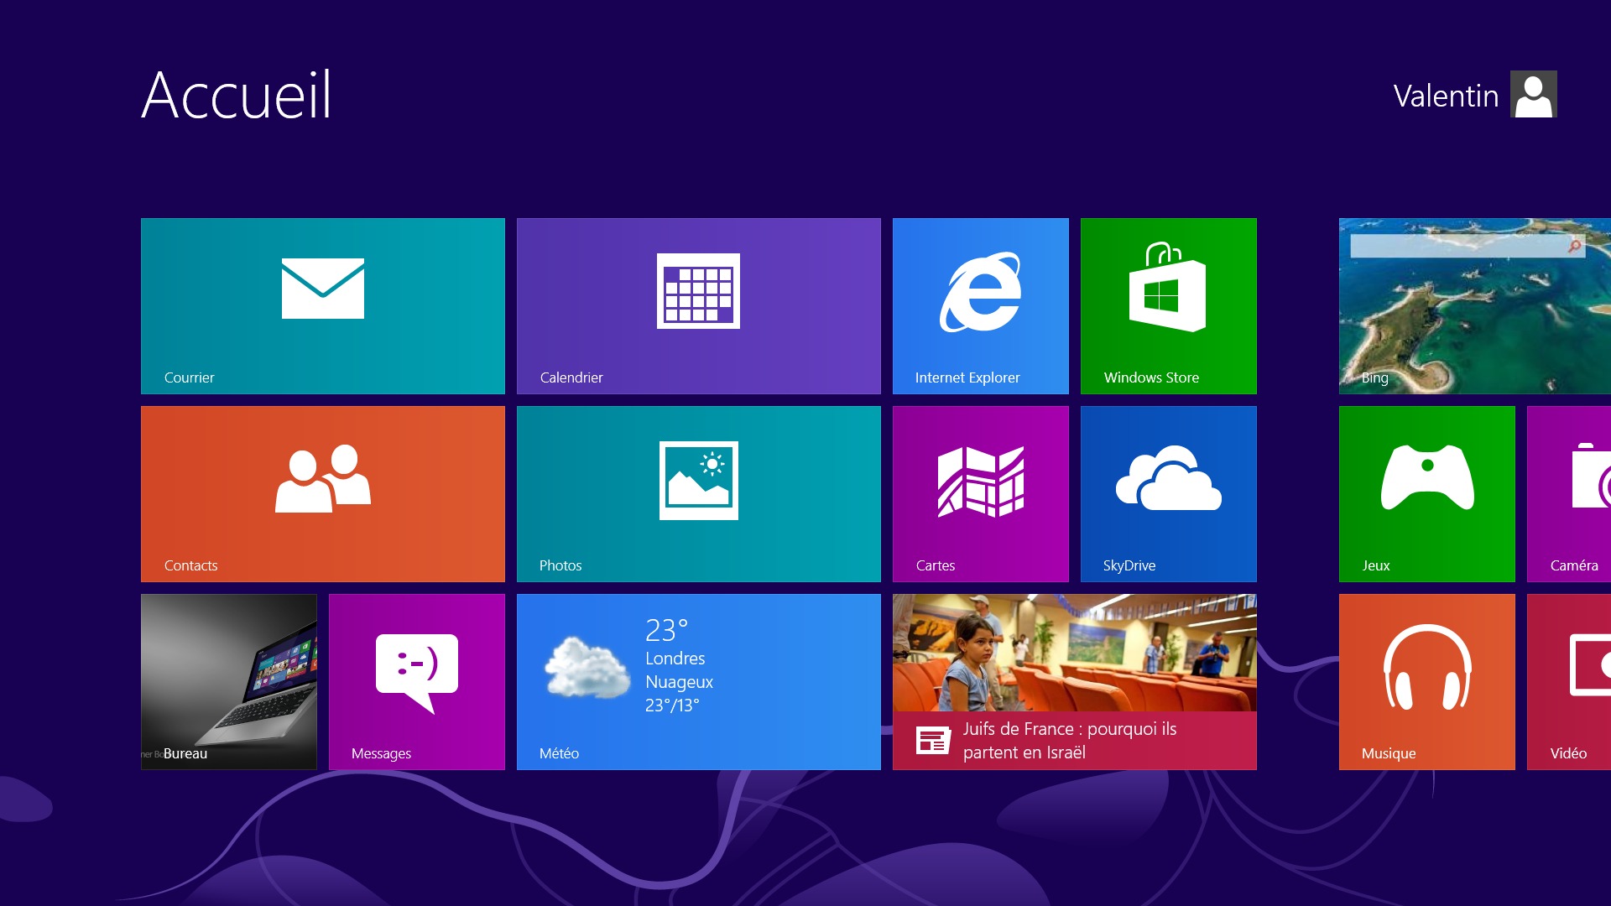Open the Contacts people tile
This screenshot has width=1611, height=906.
coord(323,494)
